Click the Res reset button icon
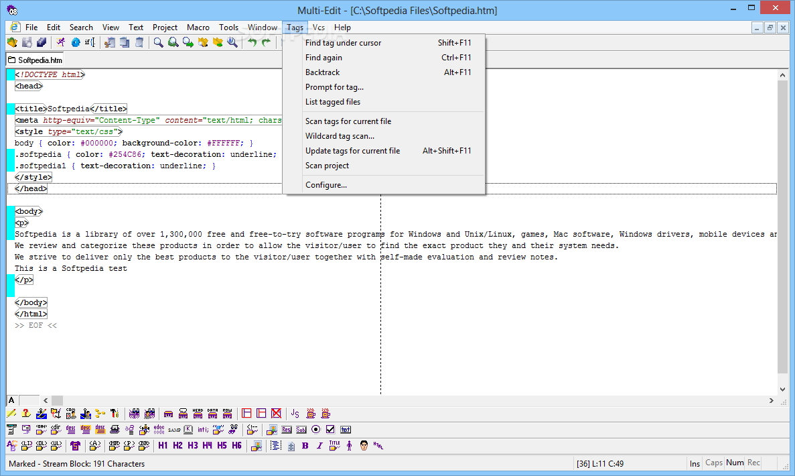795x476 pixels. [287, 429]
